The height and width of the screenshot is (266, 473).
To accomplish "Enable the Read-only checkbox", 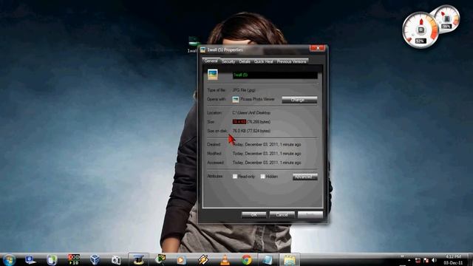I will click(235, 177).
